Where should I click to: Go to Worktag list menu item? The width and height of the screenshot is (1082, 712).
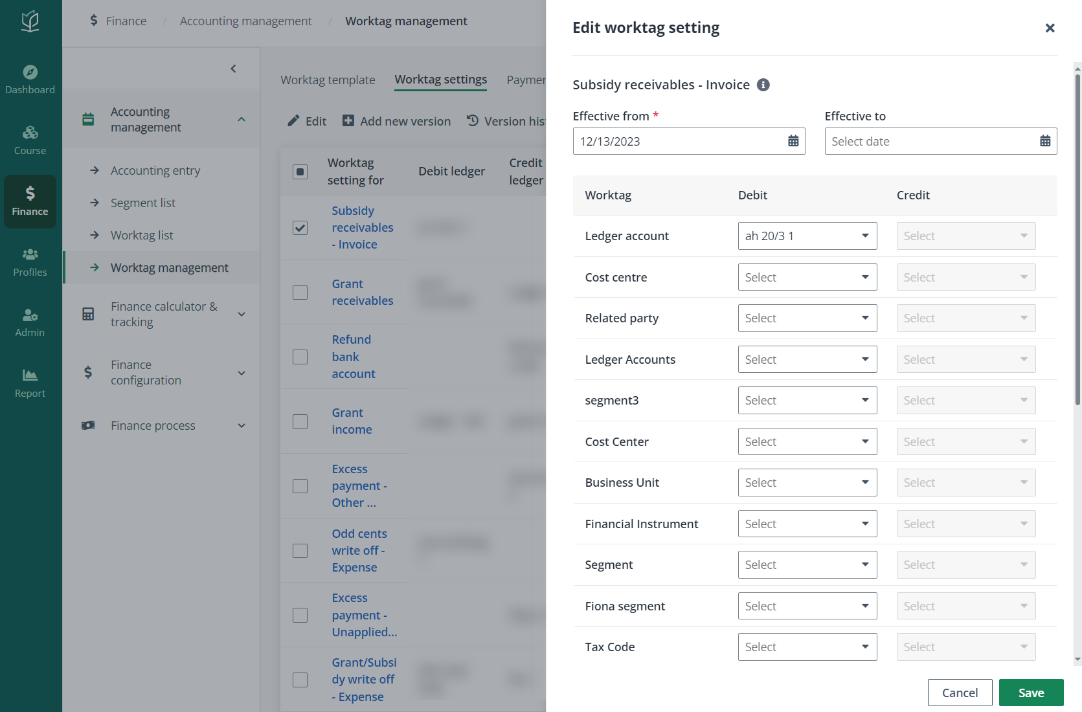[142, 235]
